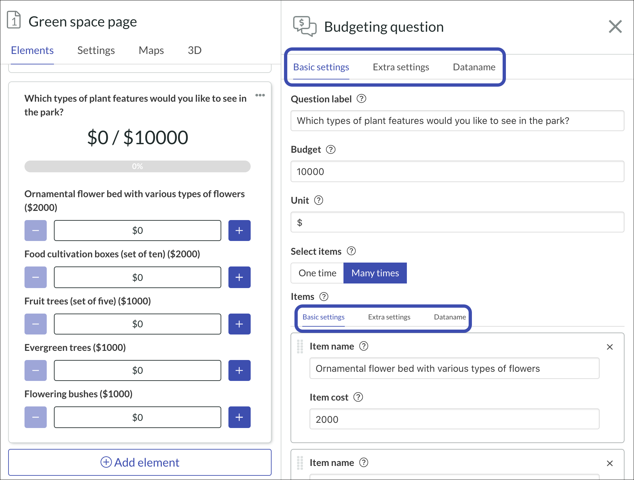Open the question's Extra settings tab

[401, 67]
